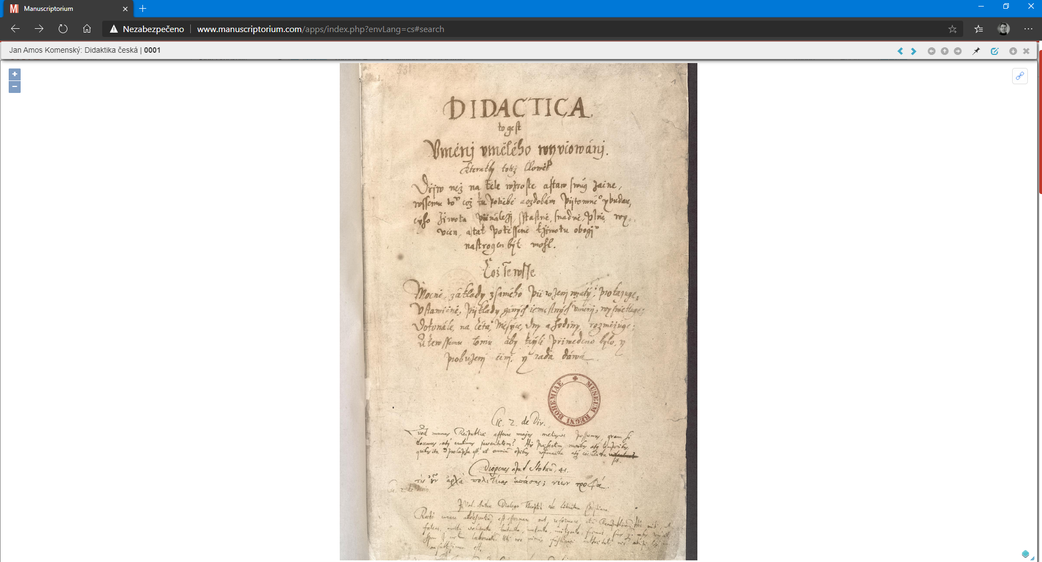Click the gray down arrow circle button

coord(1013,51)
